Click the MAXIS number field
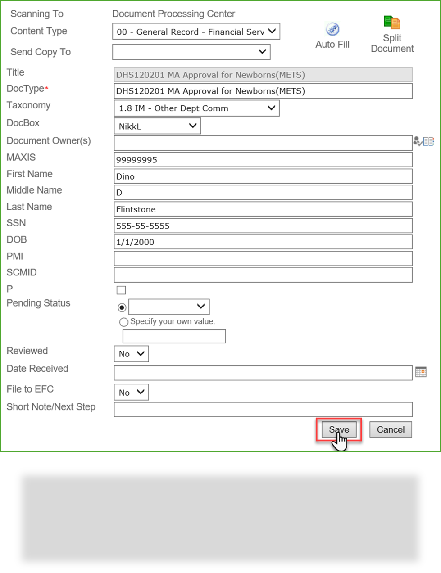441x573 pixels. [x=263, y=159]
